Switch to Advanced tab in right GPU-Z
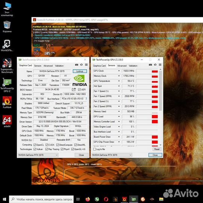The image size is (203, 203). coord(122,66)
